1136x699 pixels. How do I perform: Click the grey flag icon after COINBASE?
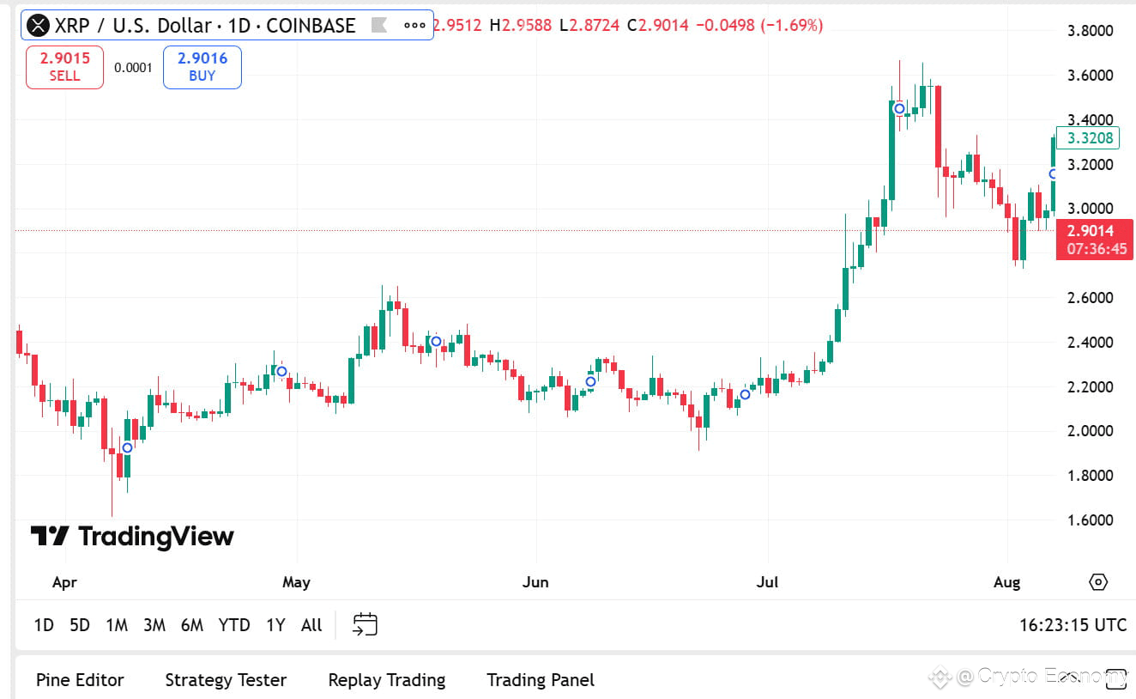tap(378, 26)
